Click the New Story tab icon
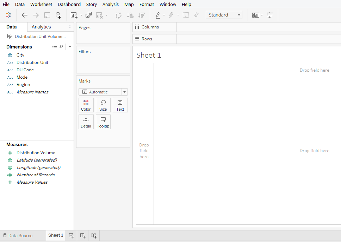Image resolution: width=341 pixels, height=242 pixels. point(94,235)
